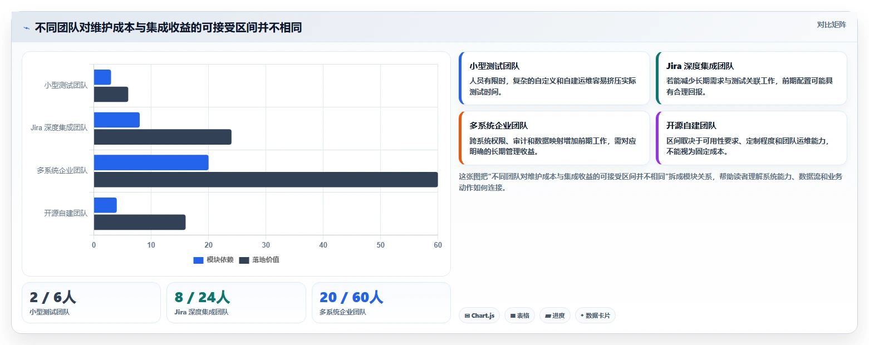Click the x-axis tick value 30
The height and width of the screenshot is (345, 869).
tap(266, 245)
